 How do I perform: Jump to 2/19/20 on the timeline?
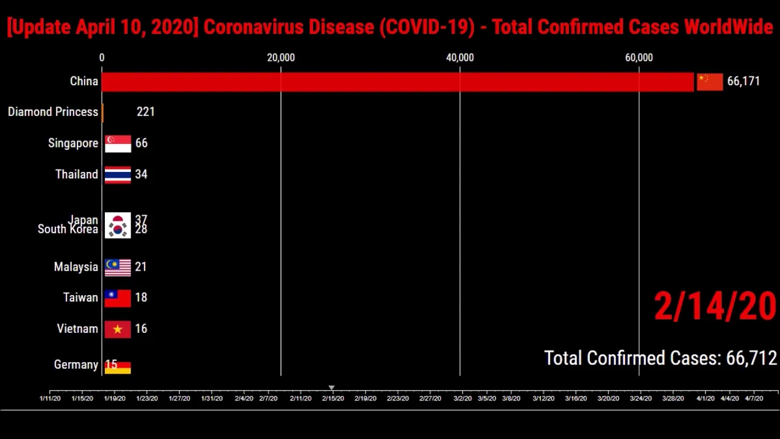365,398
